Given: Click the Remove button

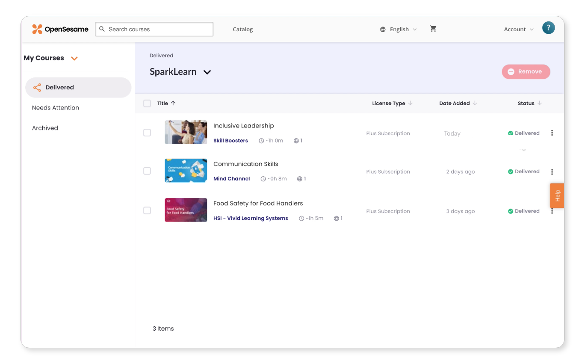Looking at the screenshot, I should [x=526, y=72].
